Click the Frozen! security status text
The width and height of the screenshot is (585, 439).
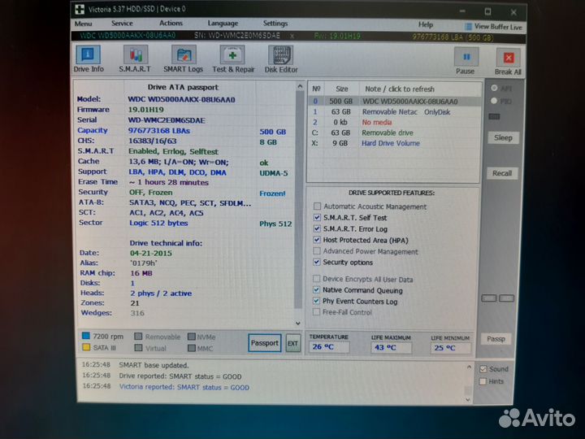pos(272,193)
